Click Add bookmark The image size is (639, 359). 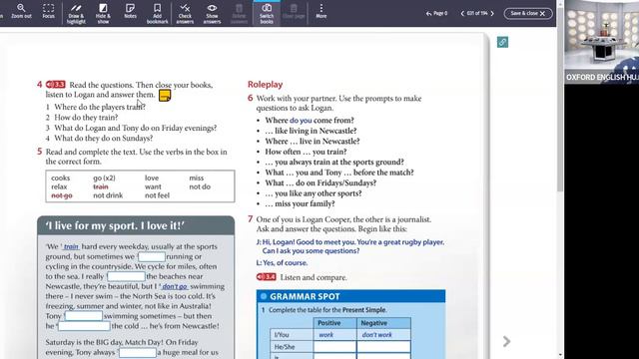[x=158, y=13]
